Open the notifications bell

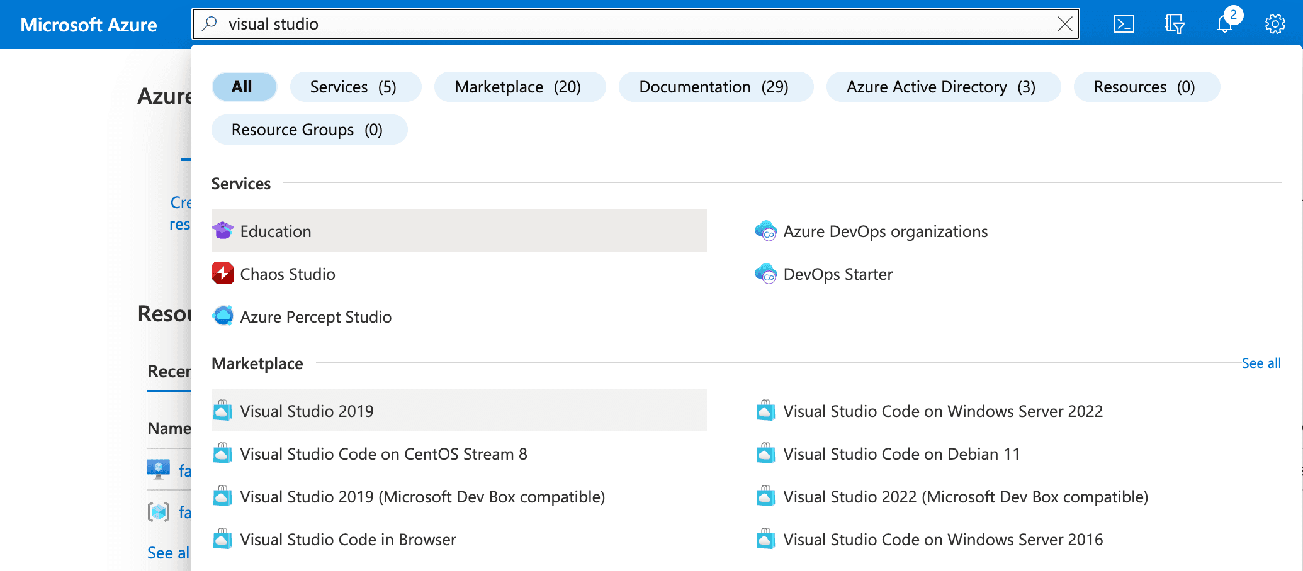click(x=1224, y=24)
